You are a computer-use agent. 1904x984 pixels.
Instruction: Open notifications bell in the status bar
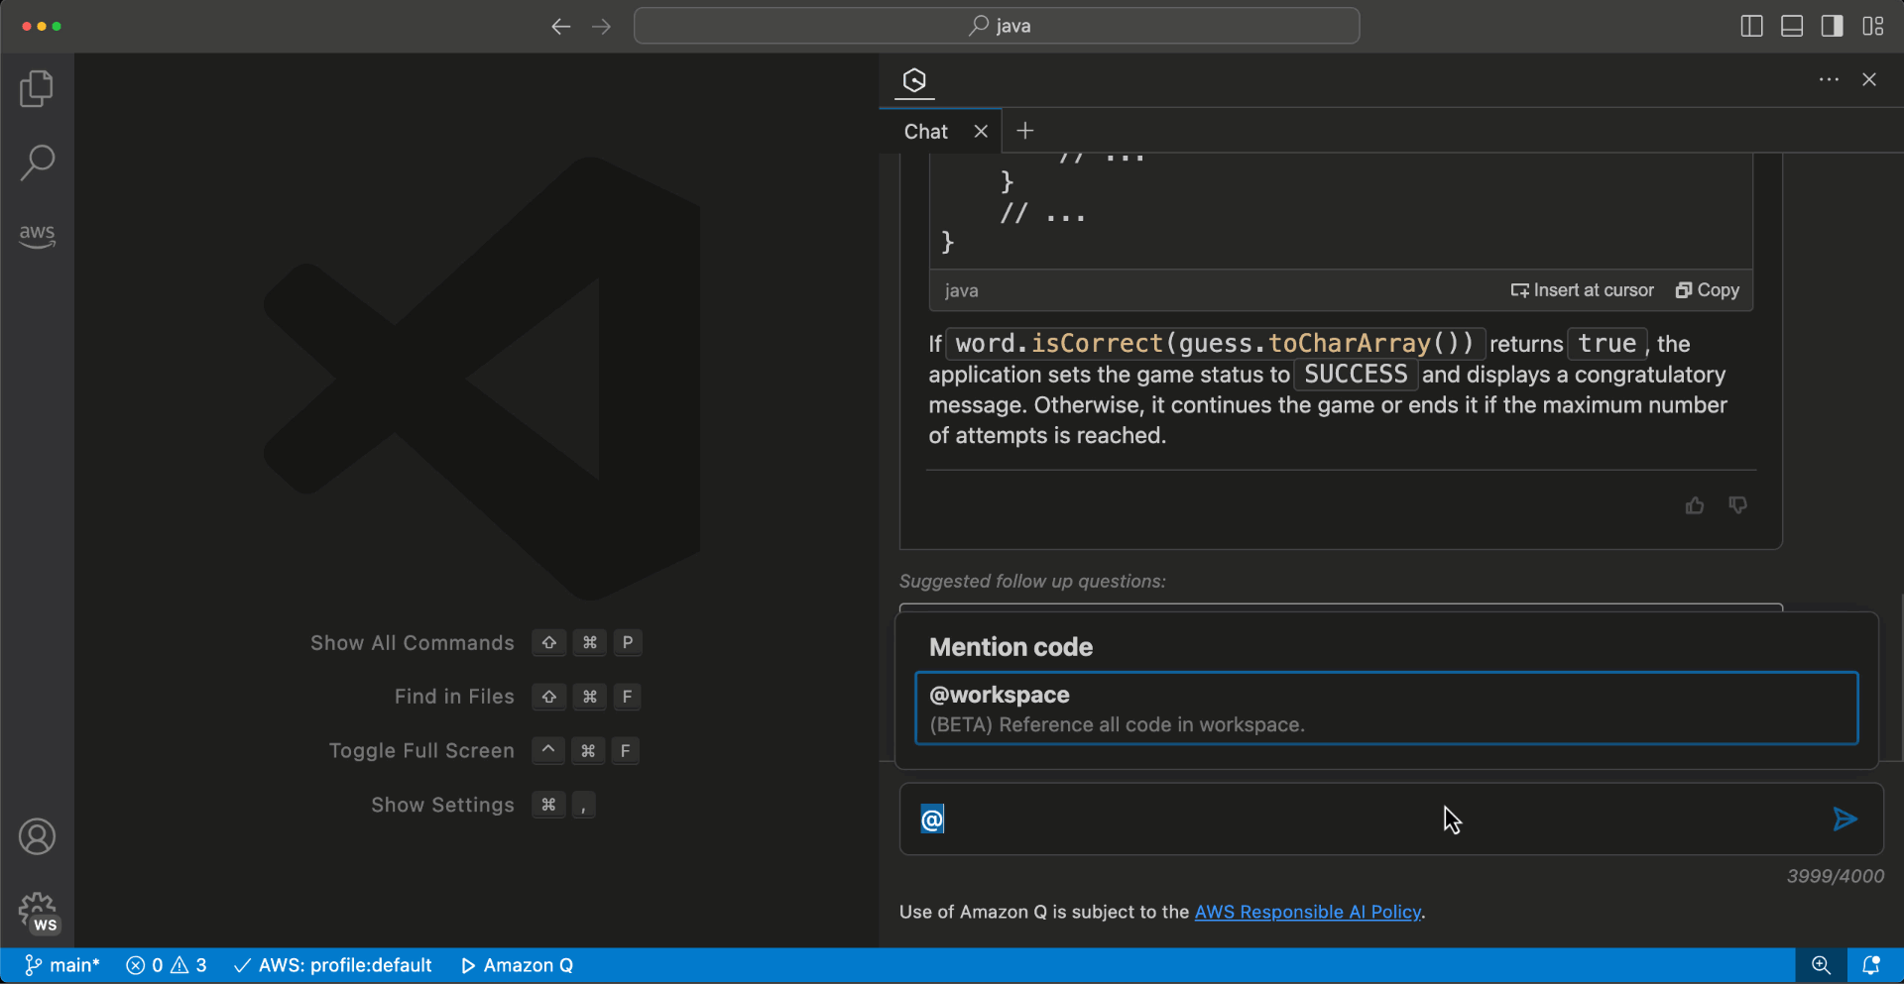1872,964
